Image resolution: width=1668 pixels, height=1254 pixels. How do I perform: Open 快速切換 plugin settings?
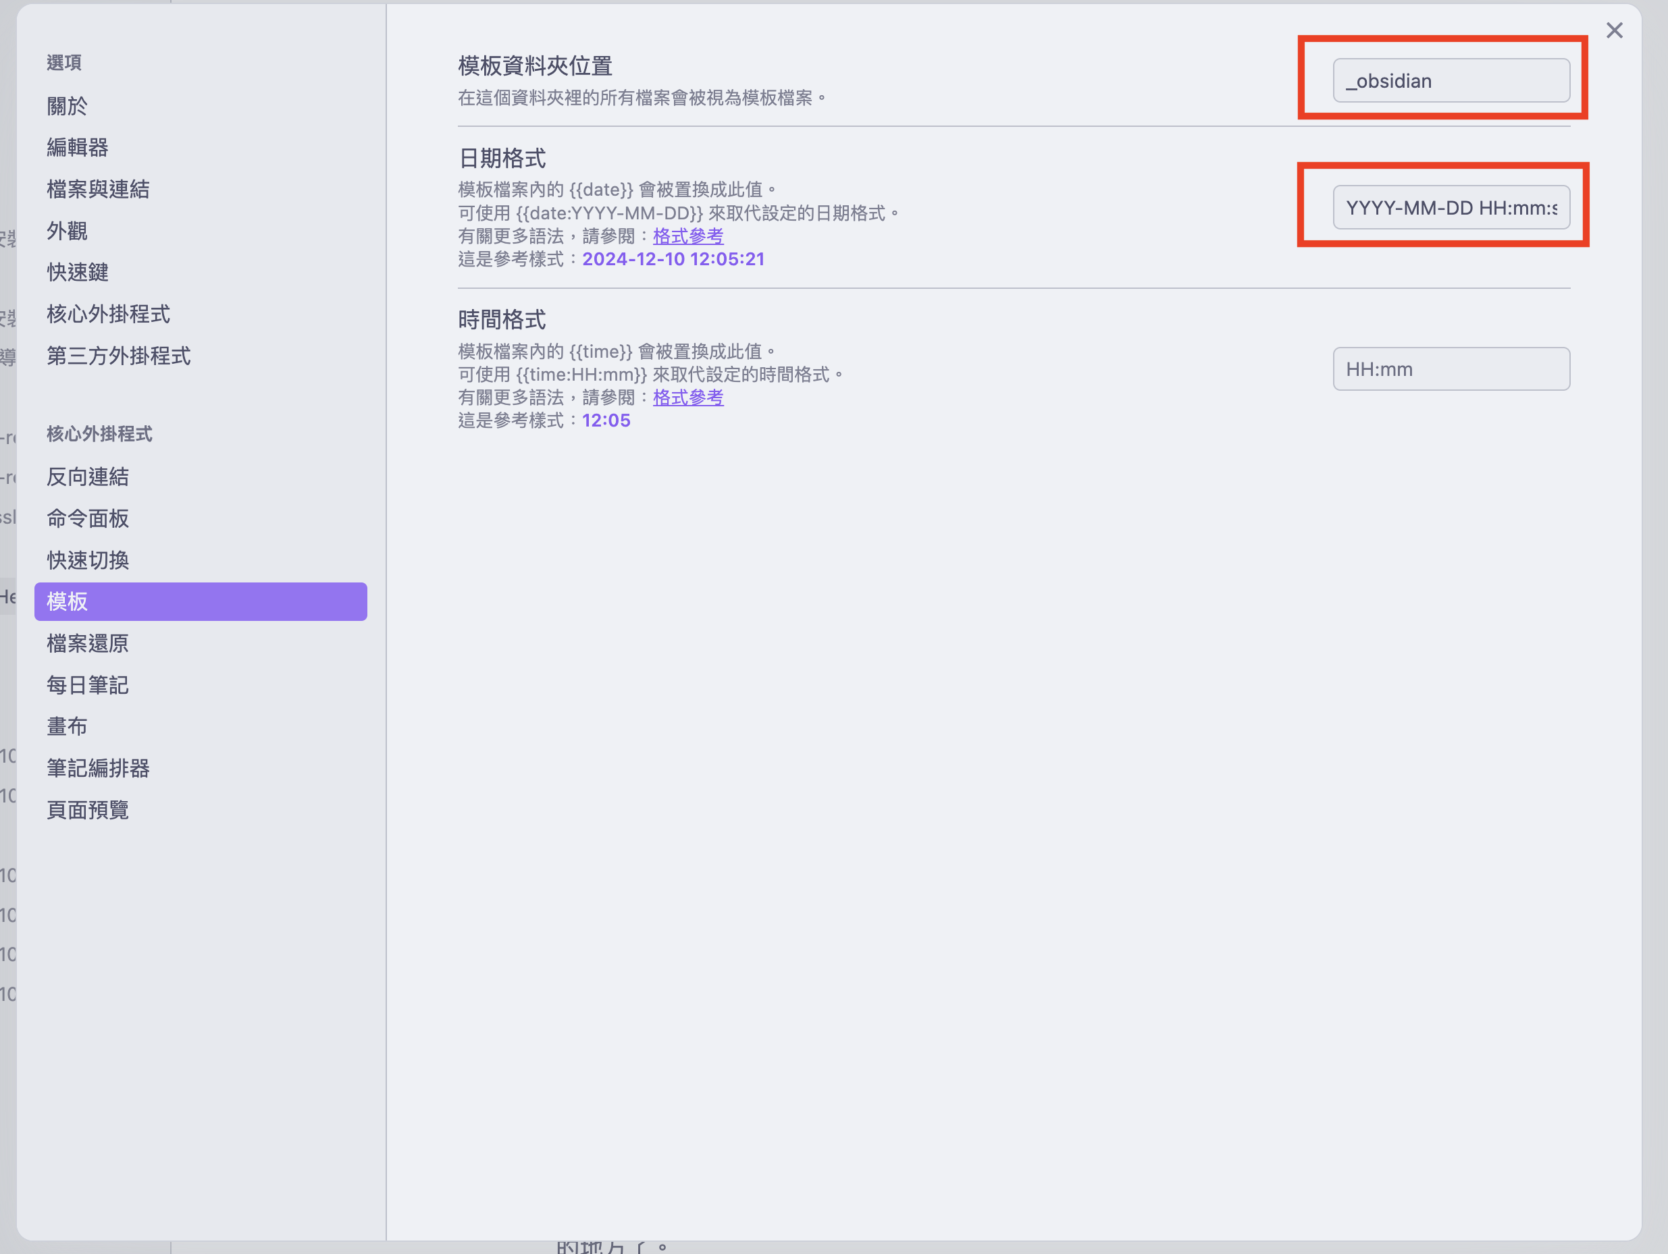pos(88,560)
